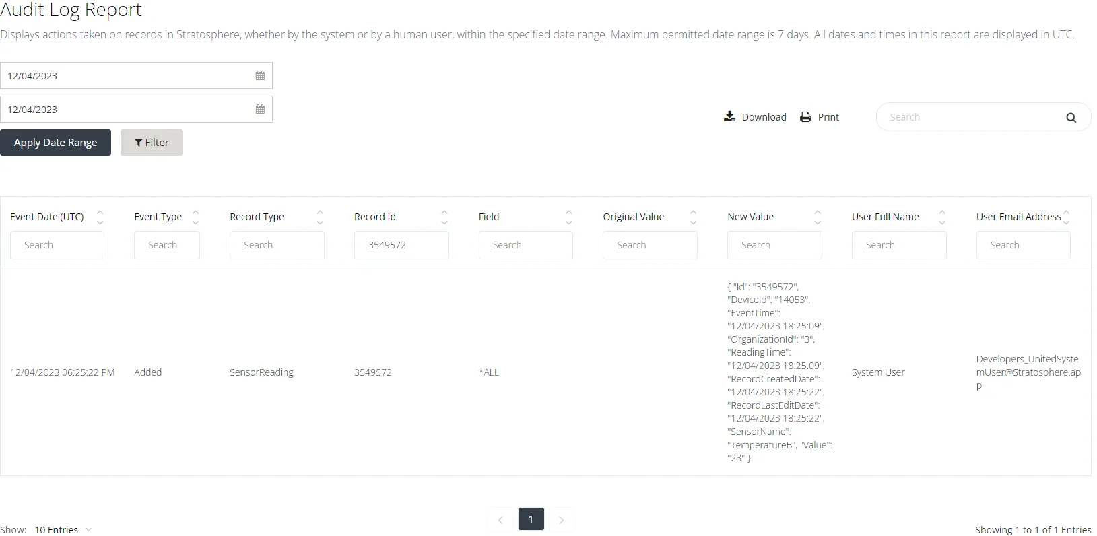
Task: Go to the next page arrow
Action: click(x=562, y=519)
